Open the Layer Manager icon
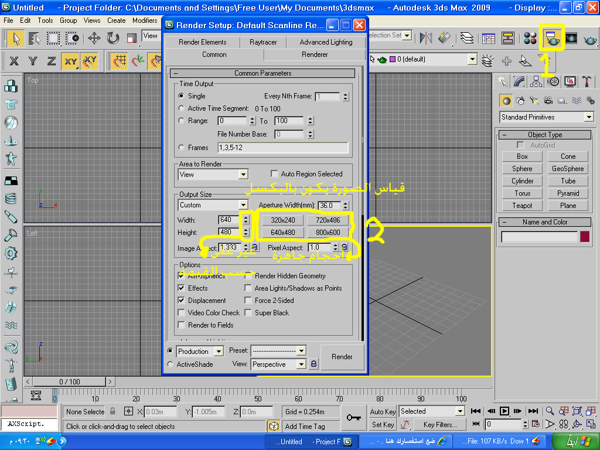The width and height of the screenshot is (600, 450). (467, 38)
